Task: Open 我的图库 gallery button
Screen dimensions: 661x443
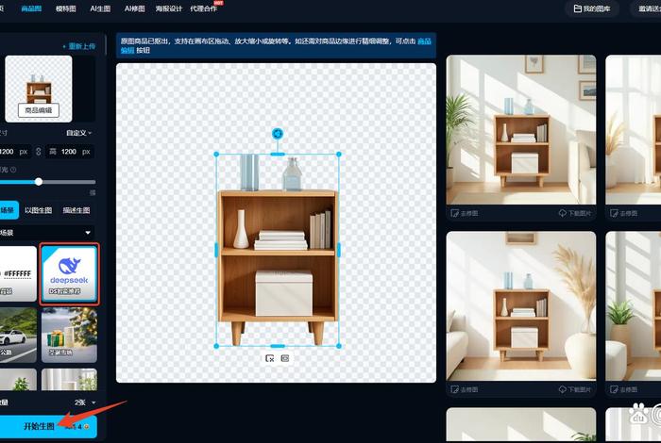Action: coord(592,8)
